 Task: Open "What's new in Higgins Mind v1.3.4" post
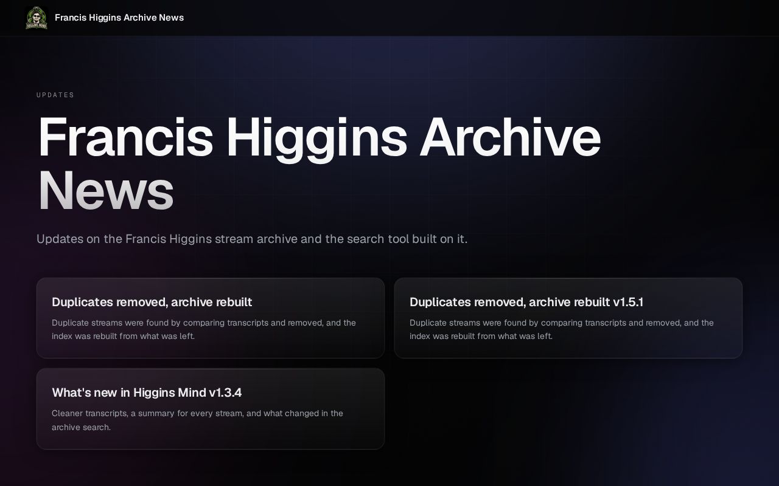click(x=211, y=409)
